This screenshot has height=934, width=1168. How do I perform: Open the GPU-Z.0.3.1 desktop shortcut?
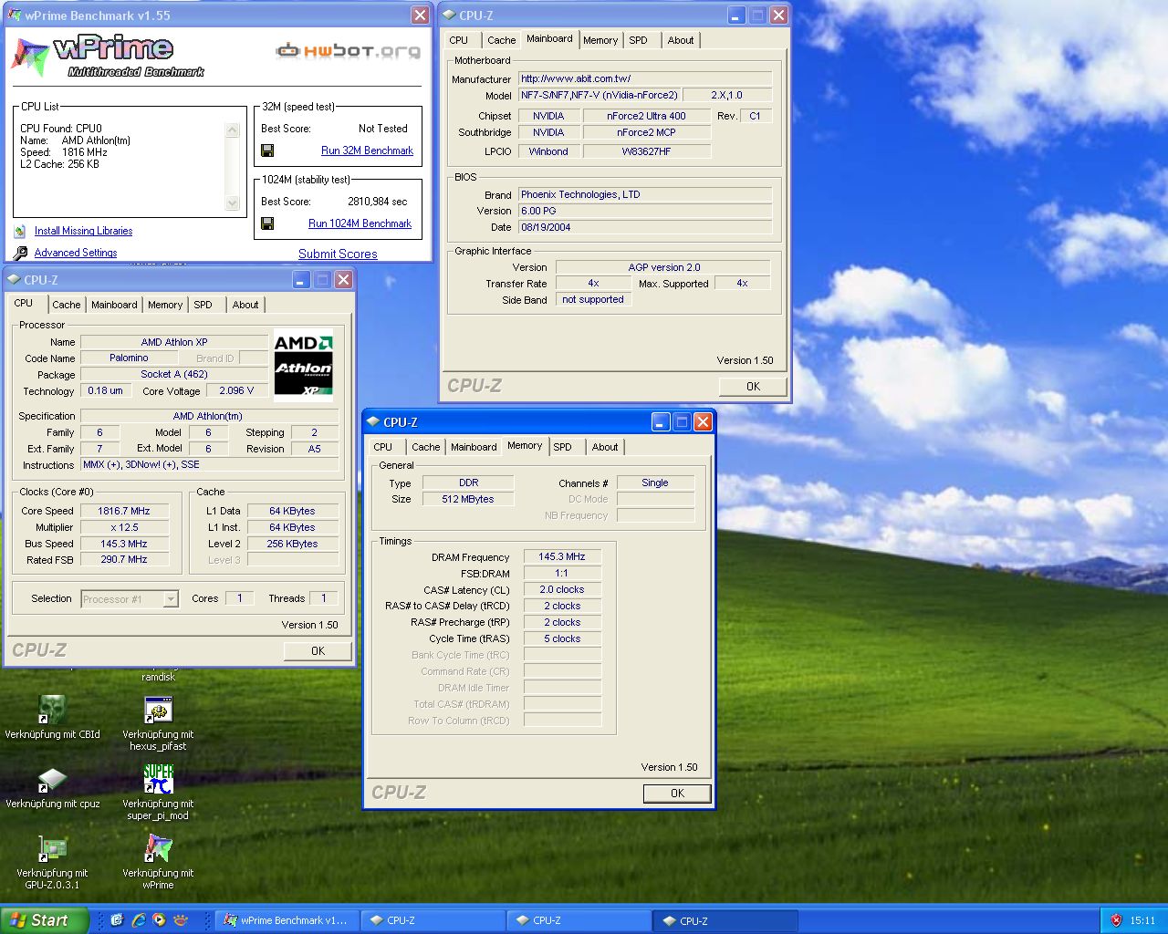click(52, 849)
